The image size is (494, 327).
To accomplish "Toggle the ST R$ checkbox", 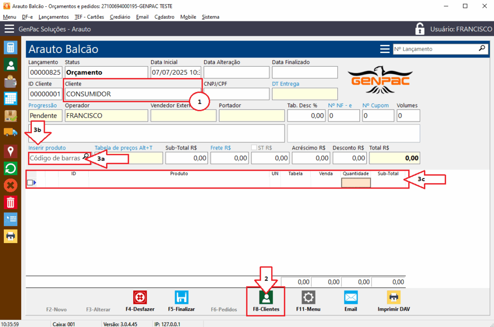I will pos(254,148).
